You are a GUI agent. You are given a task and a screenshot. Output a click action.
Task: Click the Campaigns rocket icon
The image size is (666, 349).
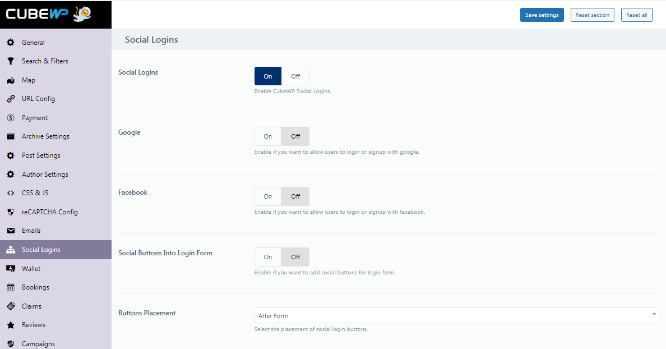coord(11,344)
